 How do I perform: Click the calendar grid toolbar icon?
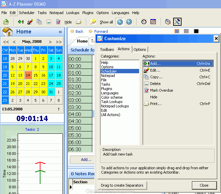click(x=153, y=22)
